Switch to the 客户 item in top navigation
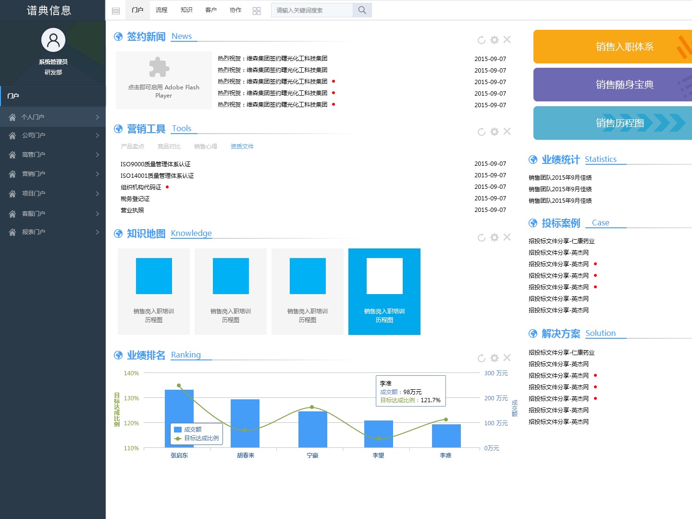The width and height of the screenshot is (692, 519). (x=210, y=10)
